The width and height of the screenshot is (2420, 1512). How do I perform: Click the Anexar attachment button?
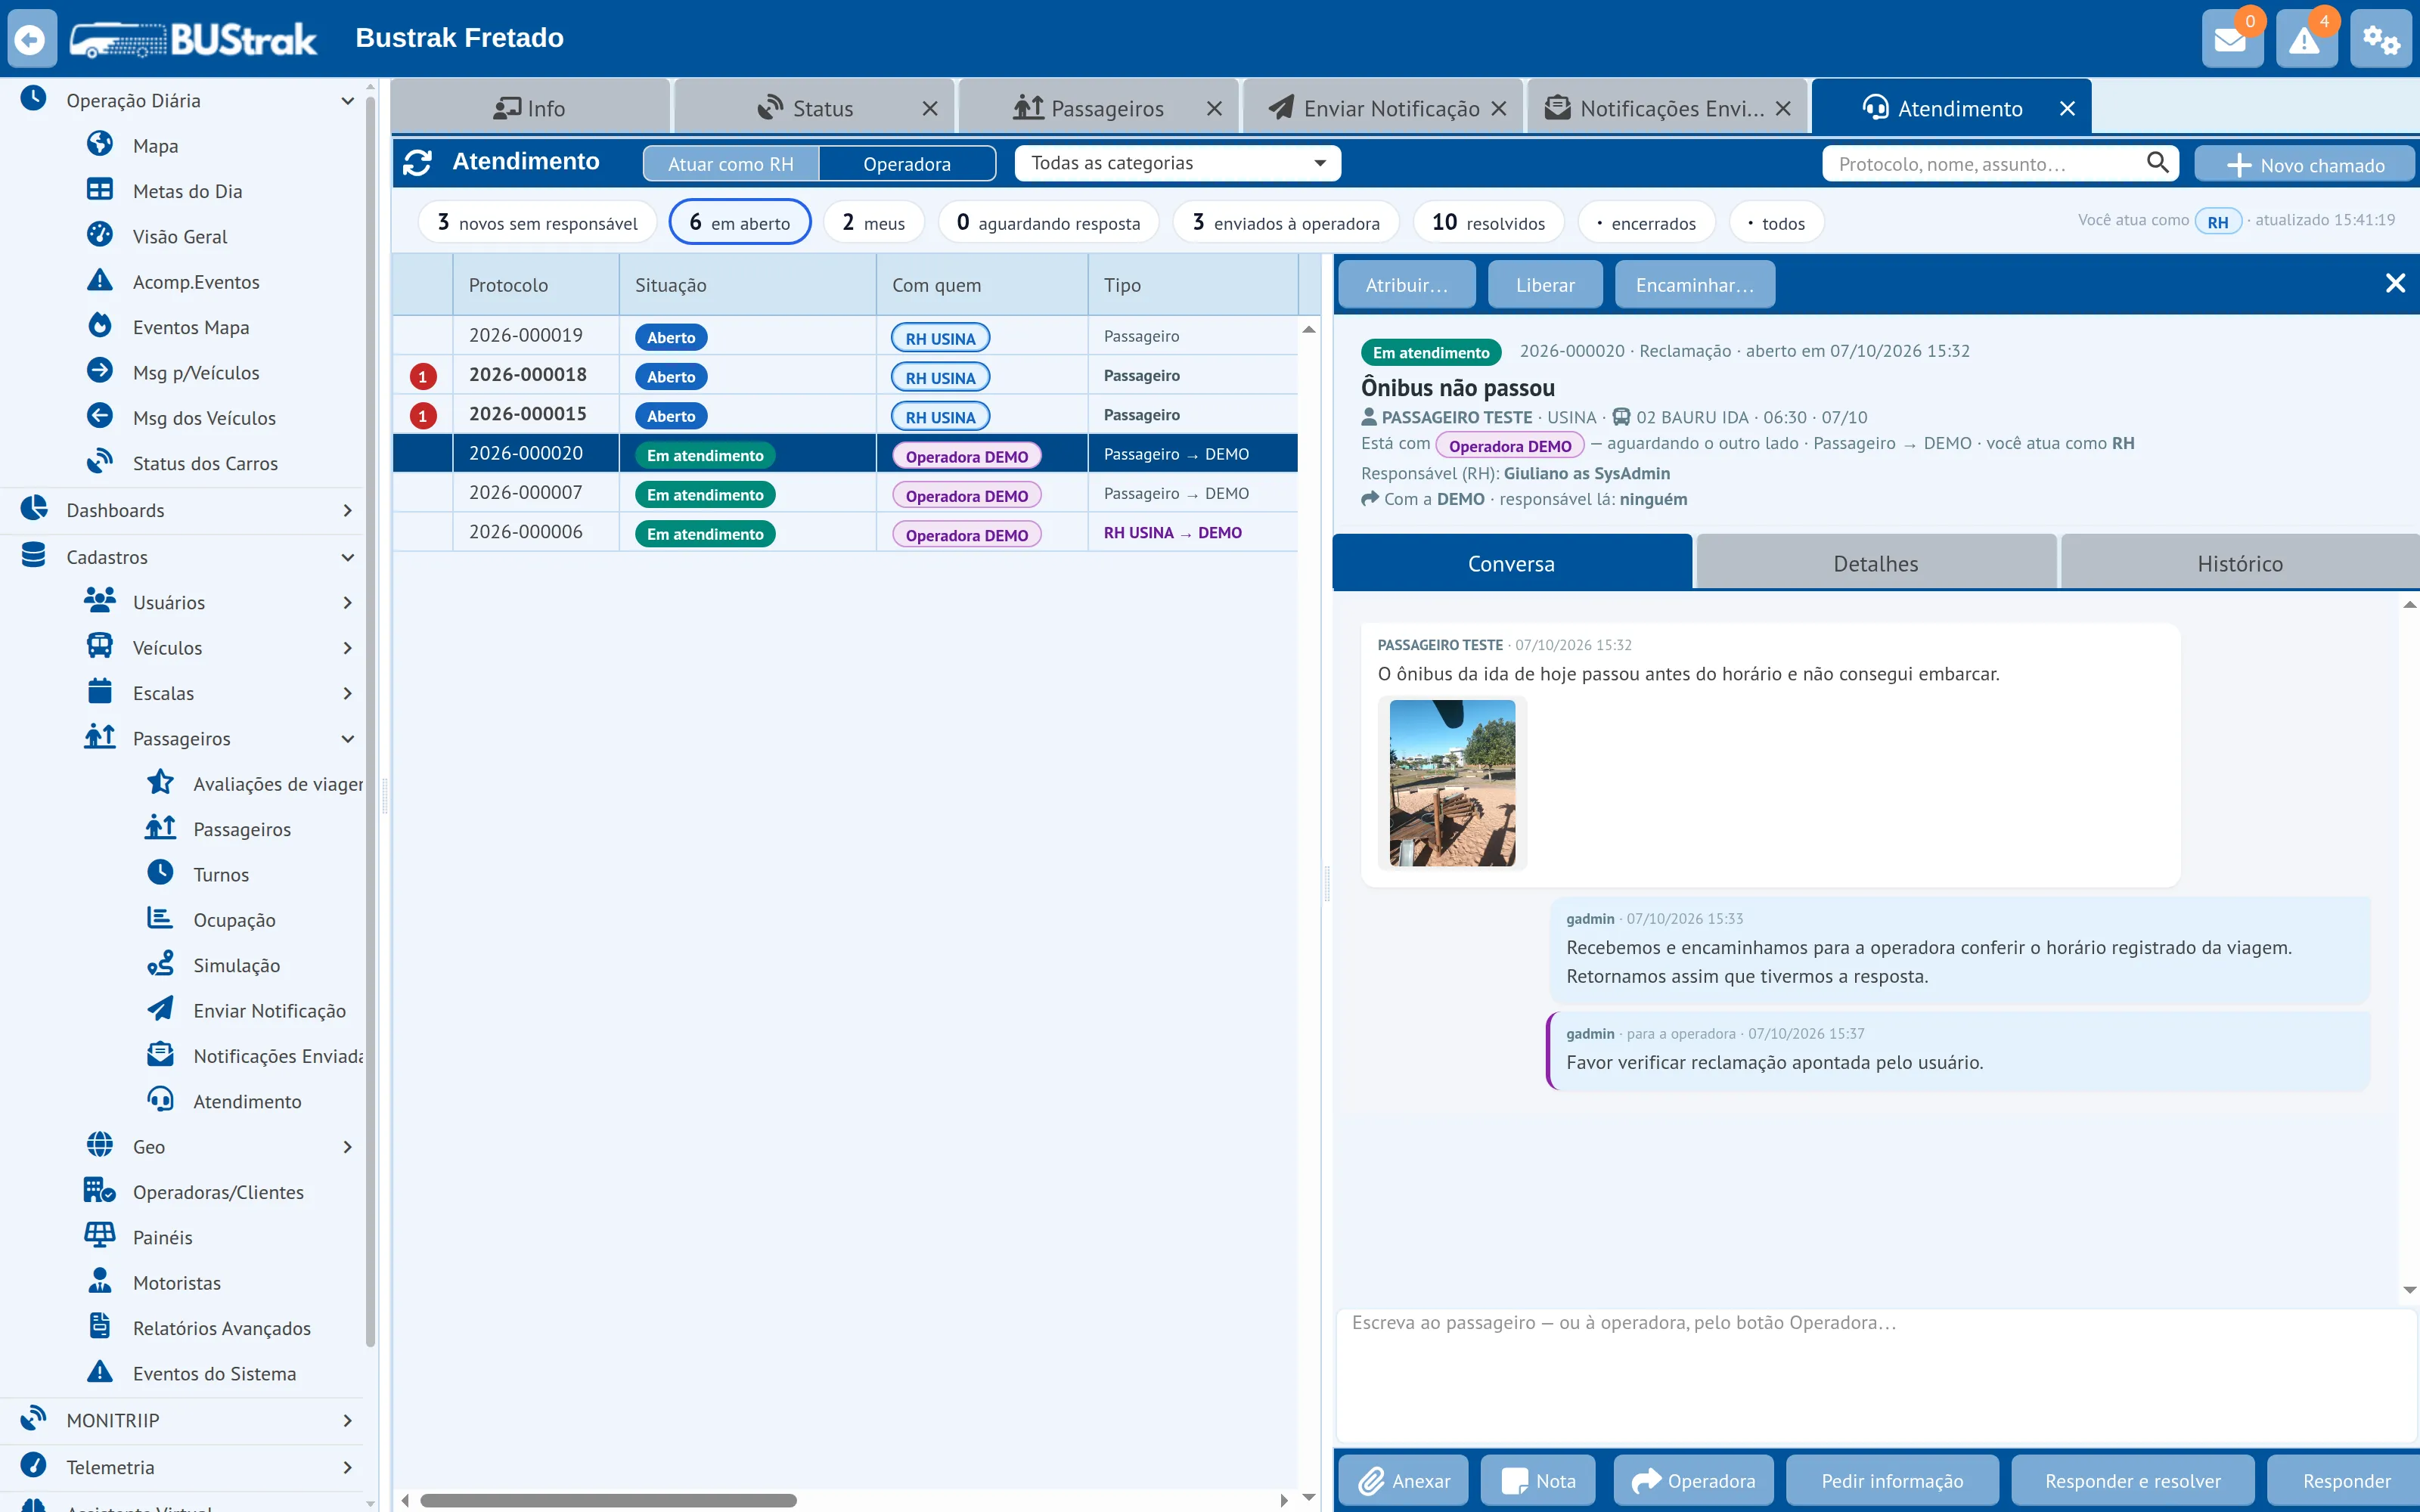click(1403, 1480)
